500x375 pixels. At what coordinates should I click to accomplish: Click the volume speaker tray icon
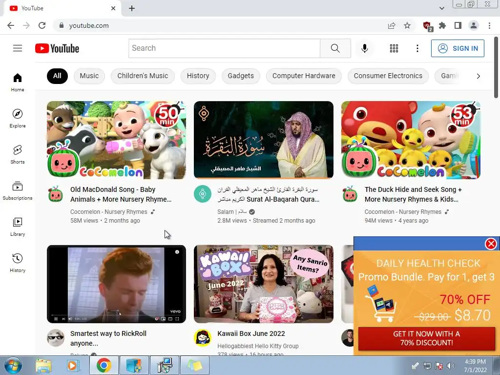coord(450,366)
